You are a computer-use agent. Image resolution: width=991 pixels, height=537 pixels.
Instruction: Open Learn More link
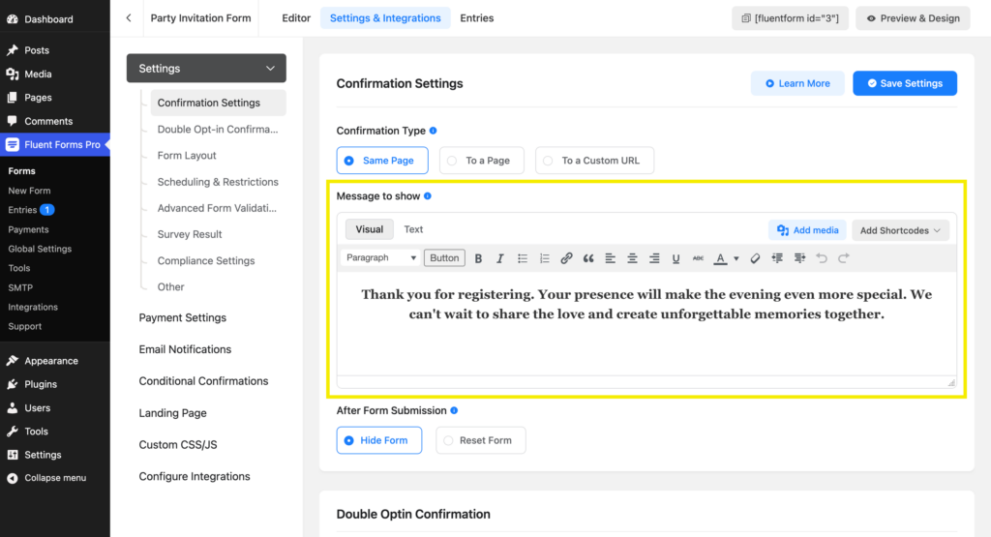[797, 83]
